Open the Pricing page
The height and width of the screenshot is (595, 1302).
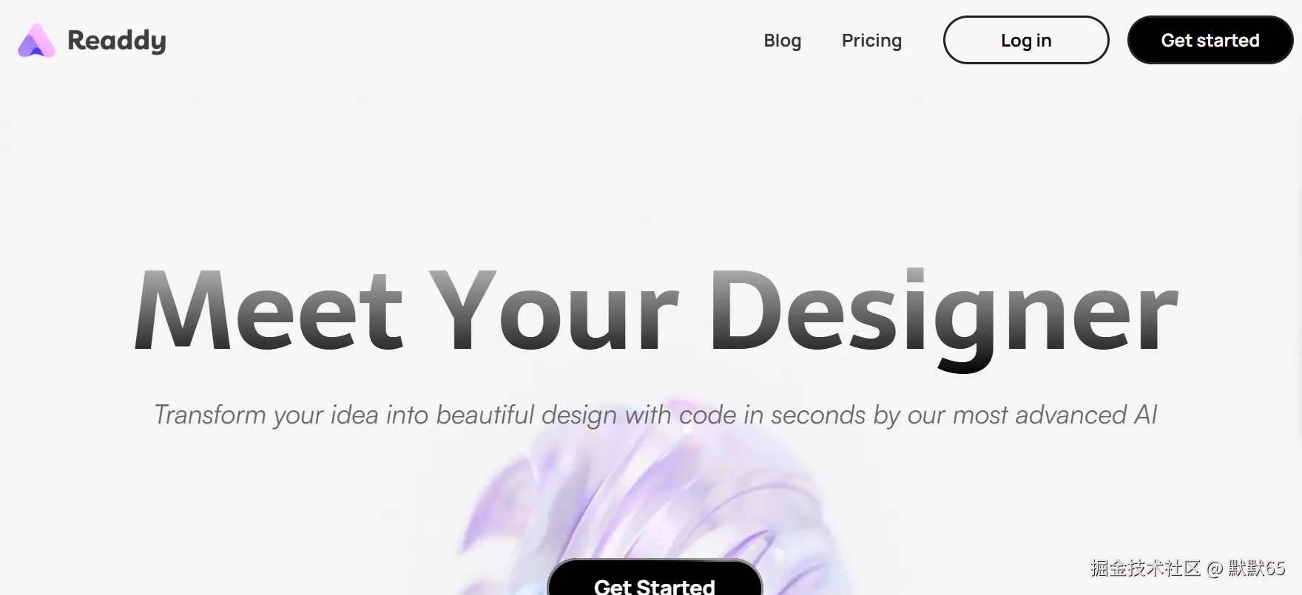tap(871, 41)
